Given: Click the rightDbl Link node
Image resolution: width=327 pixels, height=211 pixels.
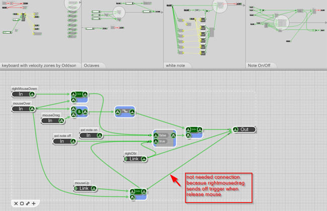Looking at the screenshot, I should [134, 159].
